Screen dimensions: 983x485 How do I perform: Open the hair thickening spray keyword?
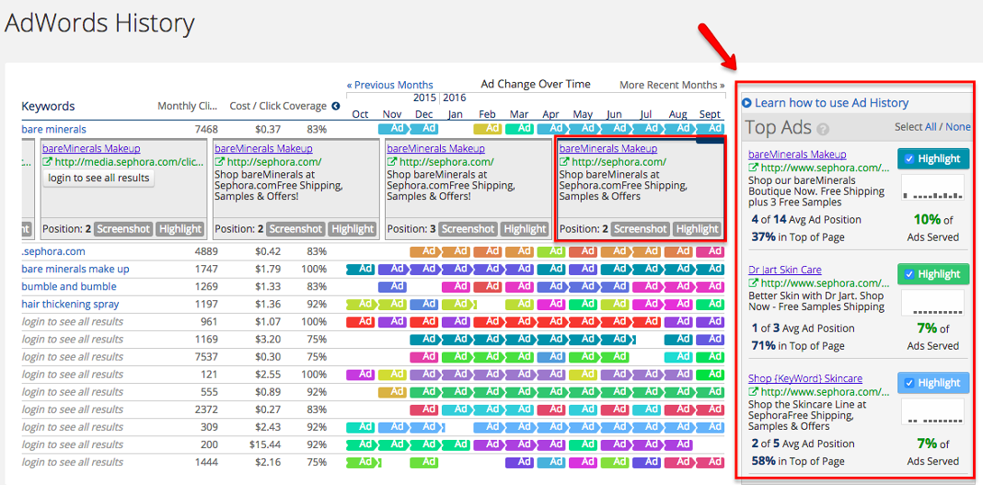tap(70, 304)
